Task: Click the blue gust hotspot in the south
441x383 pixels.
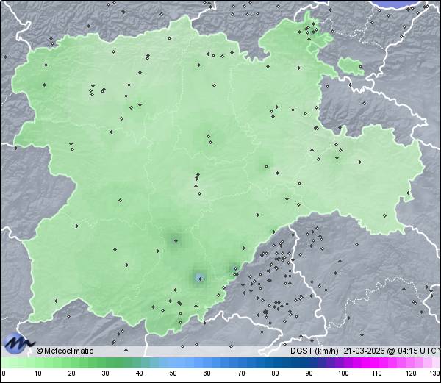Action: (199, 278)
